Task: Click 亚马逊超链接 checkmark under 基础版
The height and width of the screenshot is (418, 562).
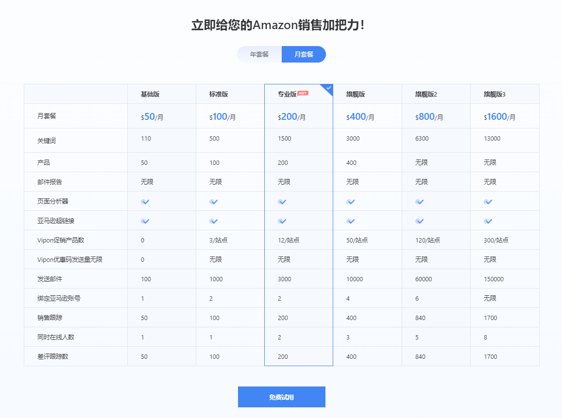Action: pyautogui.click(x=145, y=221)
